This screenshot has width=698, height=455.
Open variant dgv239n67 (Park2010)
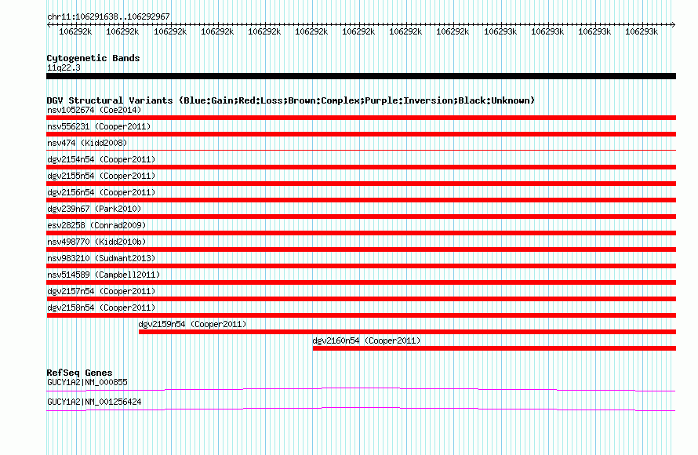(x=94, y=209)
